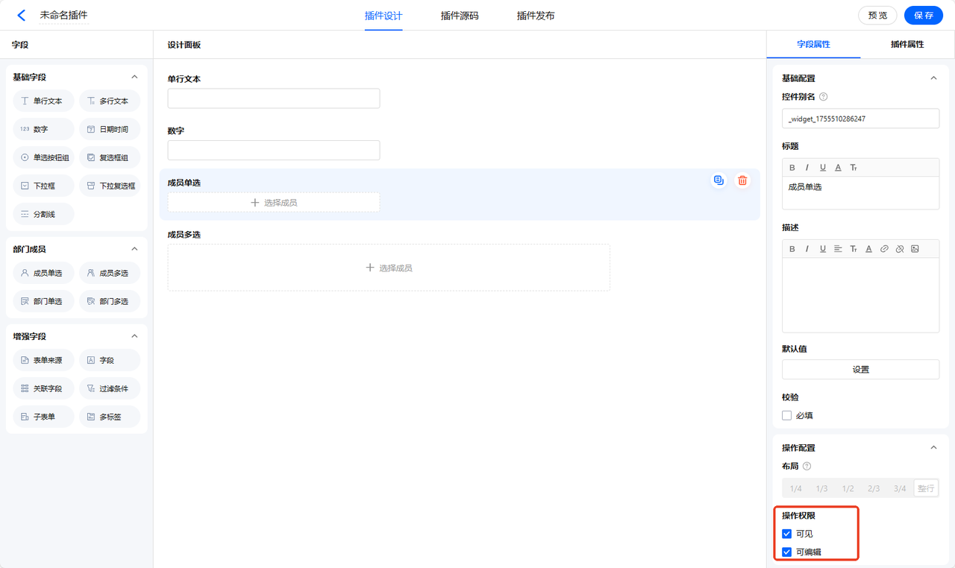Click the help icon next to 控件别名
Image resolution: width=955 pixels, height=568 pixels.
point(824,97)
